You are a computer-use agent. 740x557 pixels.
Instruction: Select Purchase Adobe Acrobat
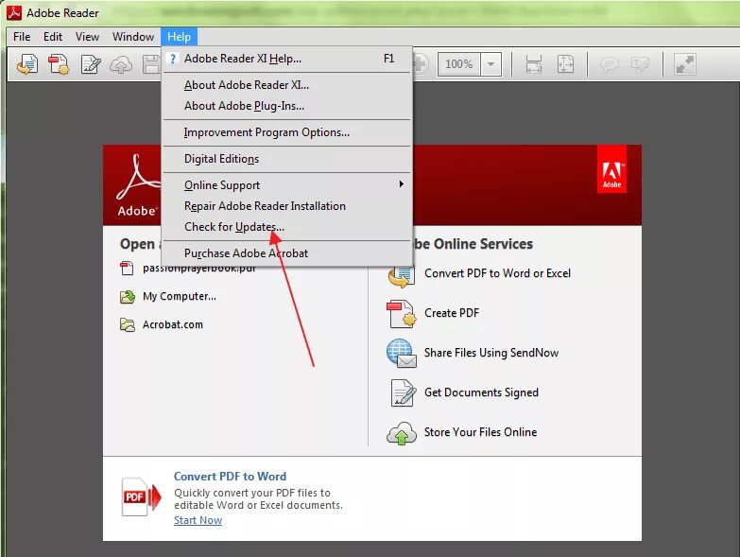point(287,253)
